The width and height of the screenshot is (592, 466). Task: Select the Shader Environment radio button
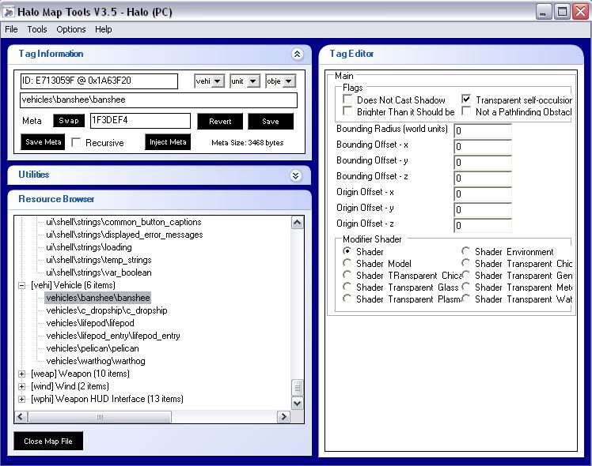(x=466, y=251)
